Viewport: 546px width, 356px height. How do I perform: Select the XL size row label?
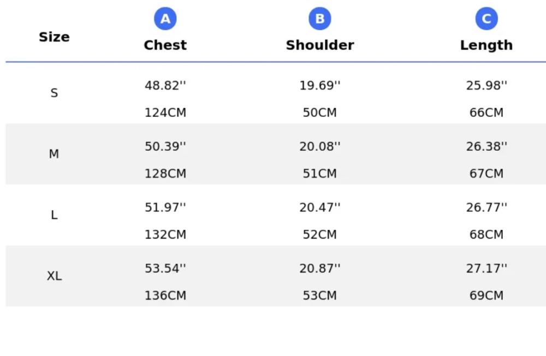pyautogui.click(x=54, y=276)
